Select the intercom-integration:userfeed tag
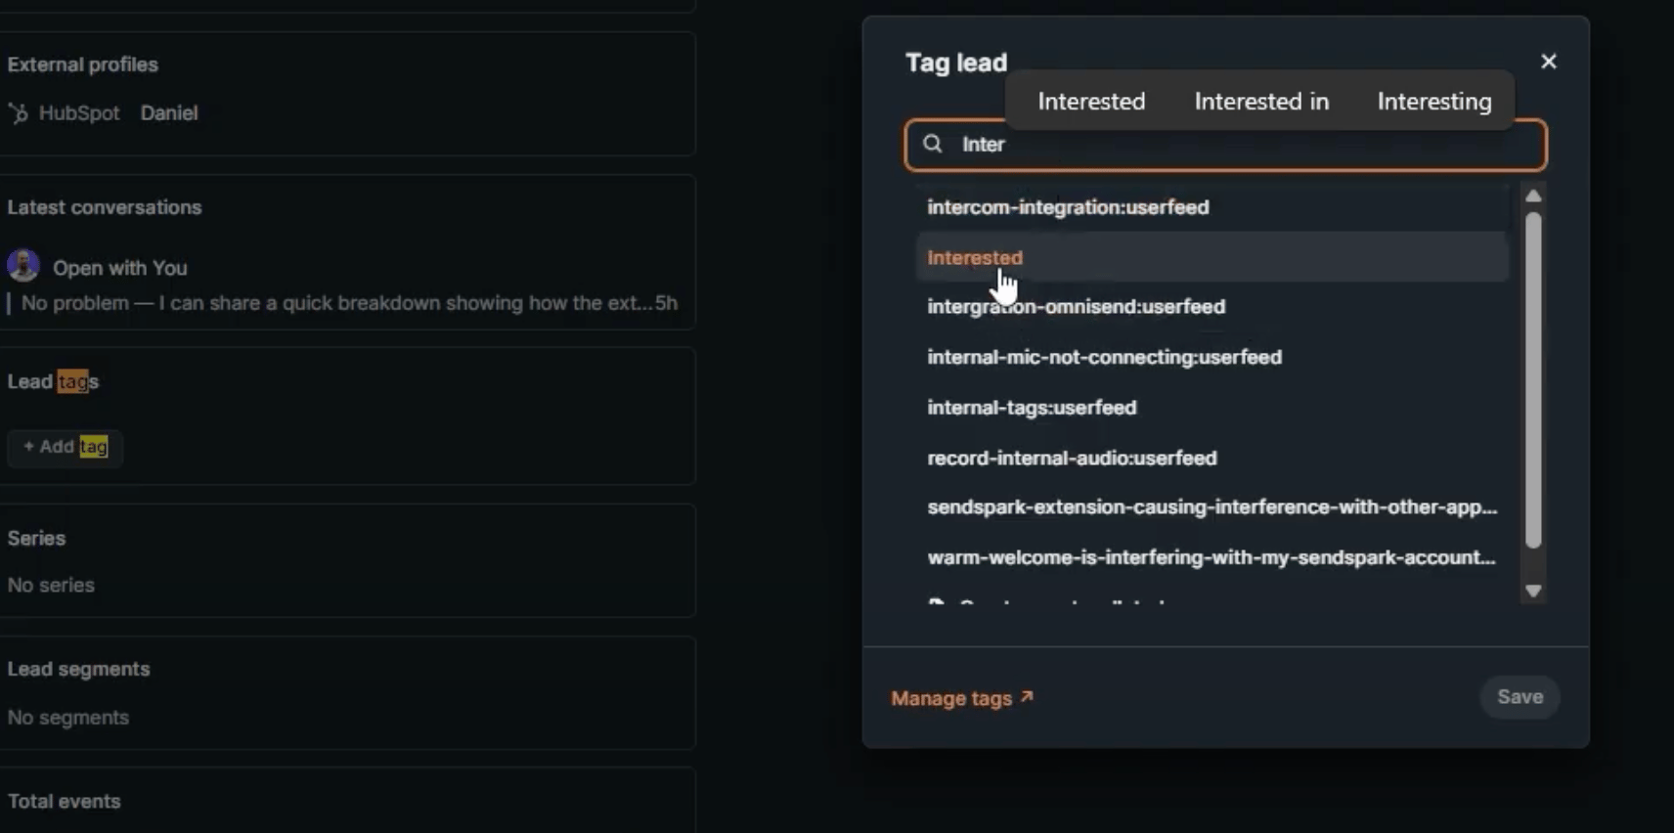 (x=1212, y=207)
